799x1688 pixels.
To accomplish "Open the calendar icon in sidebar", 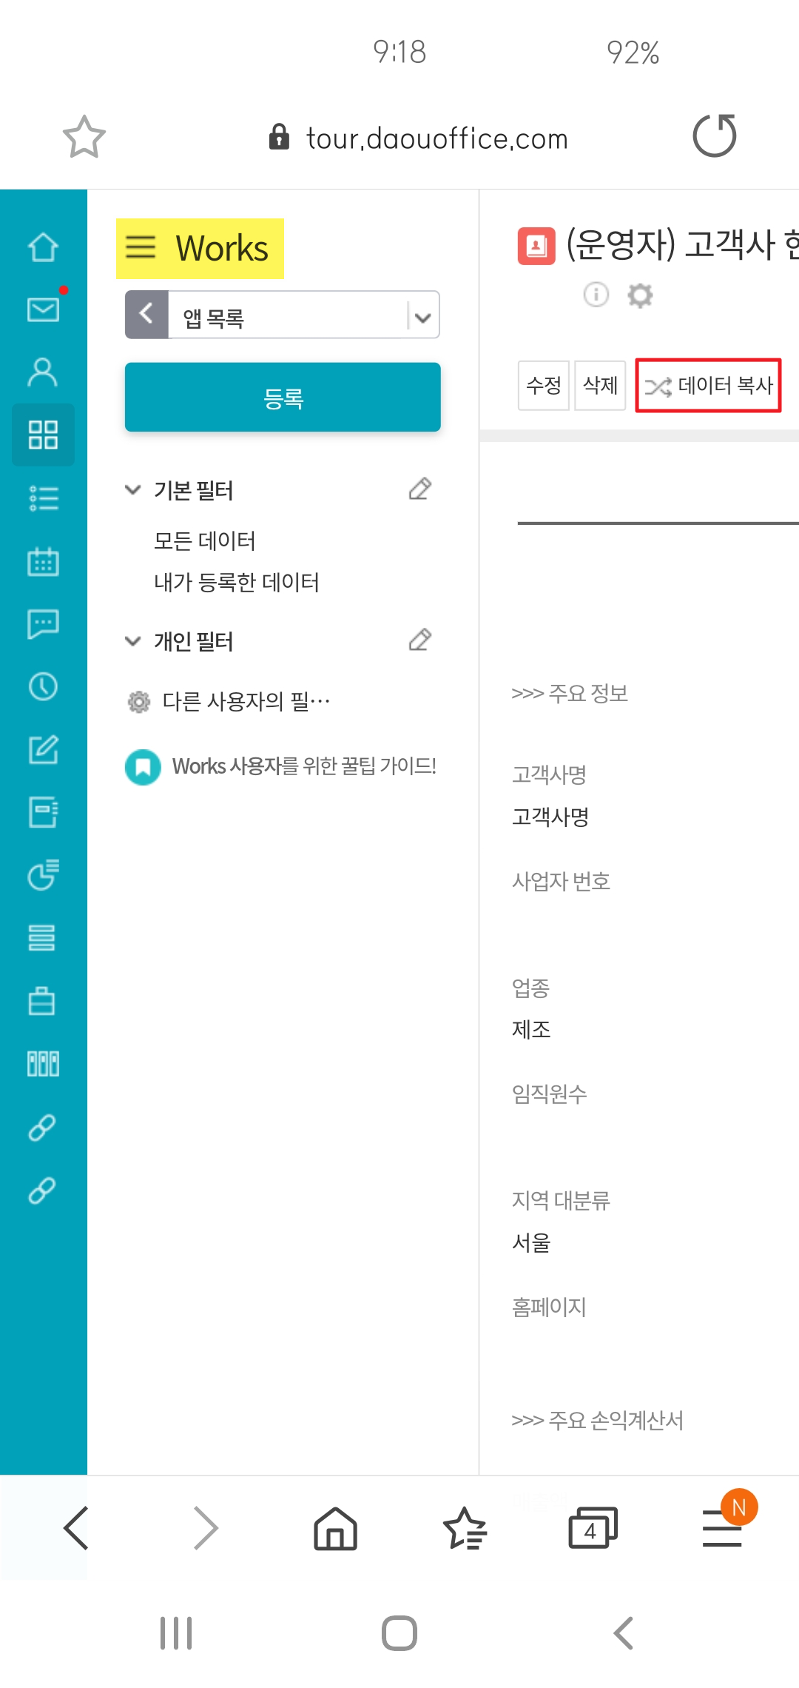I will [43, 562].
